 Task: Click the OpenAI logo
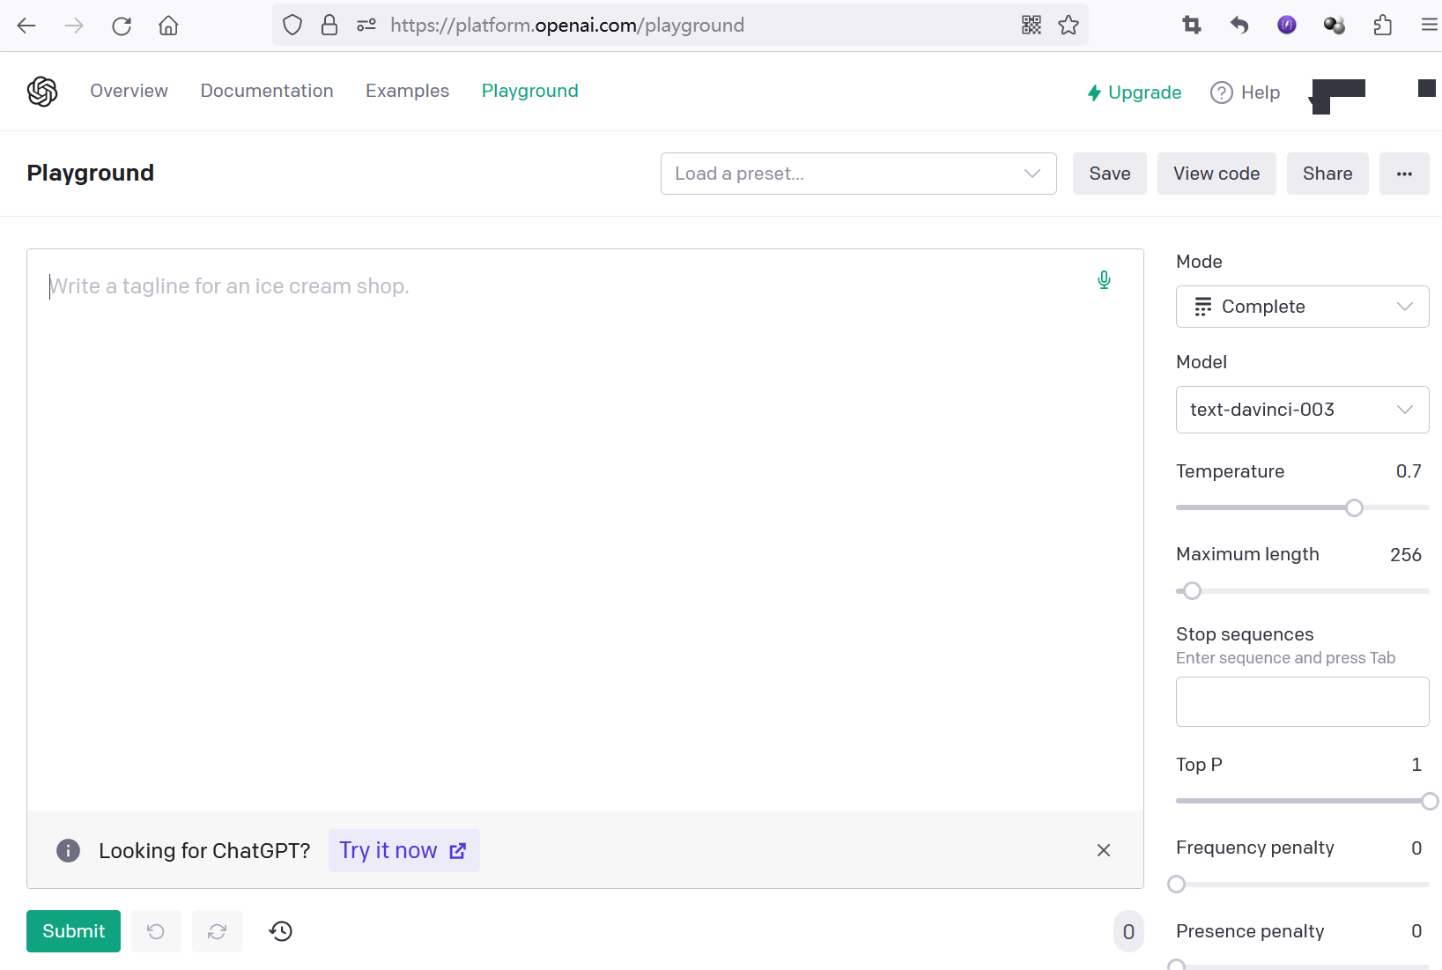42,92
